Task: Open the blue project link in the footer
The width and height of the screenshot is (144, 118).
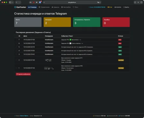Action: [24, 116]
